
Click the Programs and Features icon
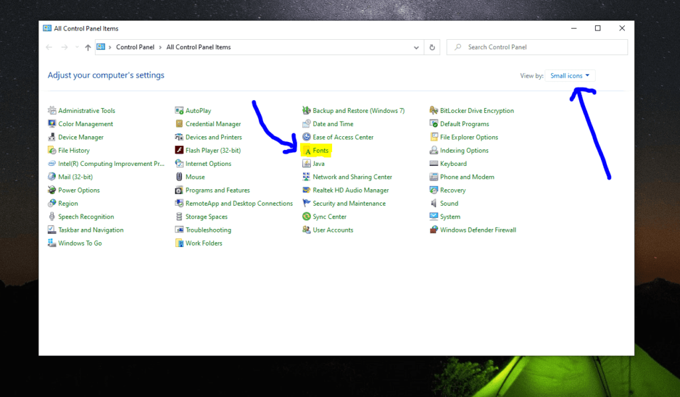[x=179, y=190]
